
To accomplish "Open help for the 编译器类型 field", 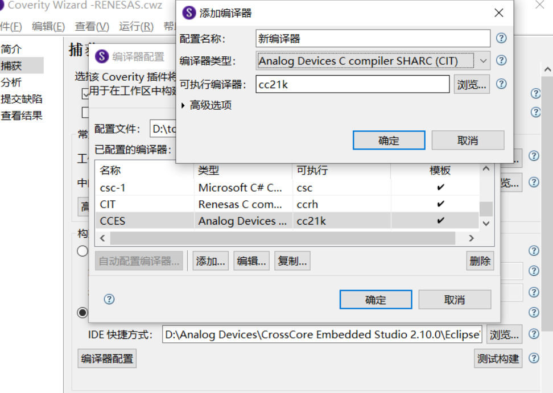I will tap(501, 60).
